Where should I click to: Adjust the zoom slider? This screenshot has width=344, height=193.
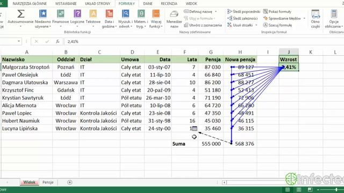[x=336, y=190]
